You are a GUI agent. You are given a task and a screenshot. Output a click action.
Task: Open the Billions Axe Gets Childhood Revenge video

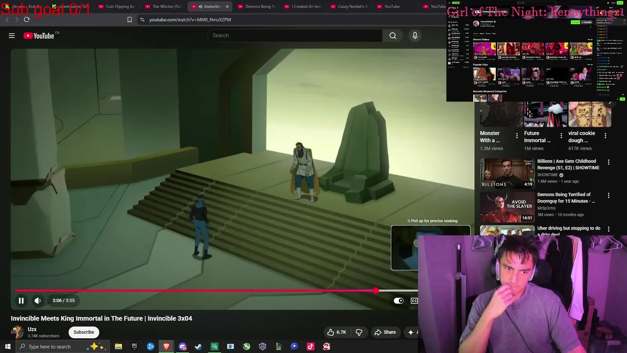[x=568, y=164]
